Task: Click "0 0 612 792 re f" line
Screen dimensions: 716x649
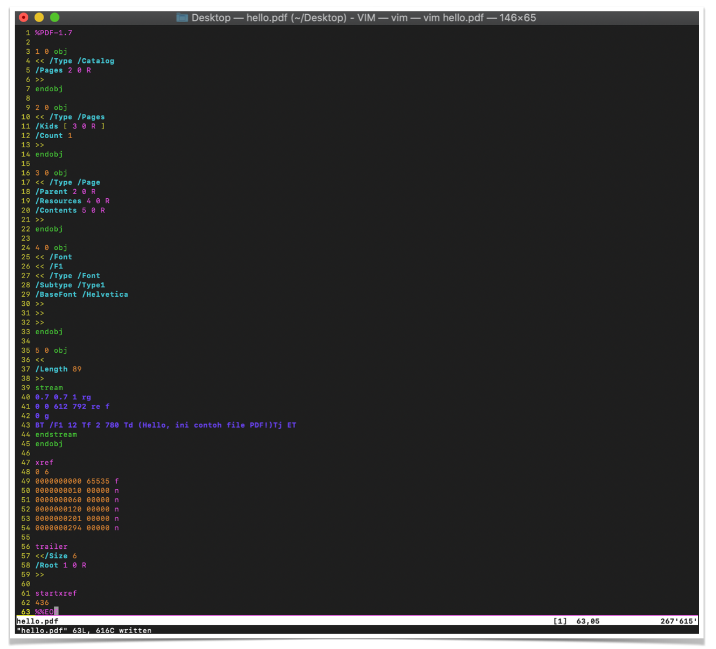Action: 73,407
